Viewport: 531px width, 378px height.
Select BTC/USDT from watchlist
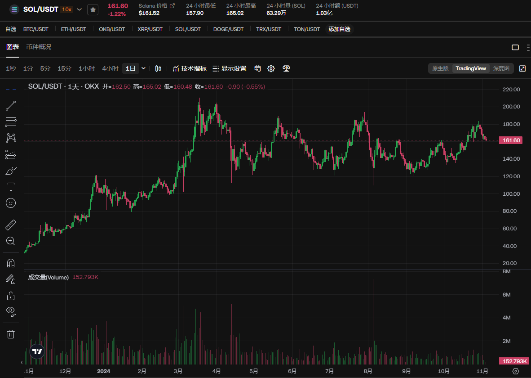(x=36, y=29)
